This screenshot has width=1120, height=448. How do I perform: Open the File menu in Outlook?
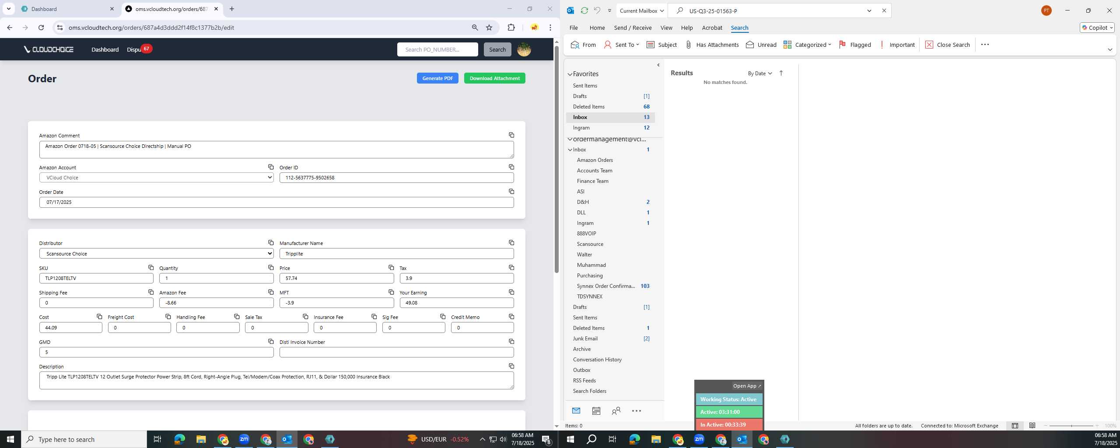[574, 28]
